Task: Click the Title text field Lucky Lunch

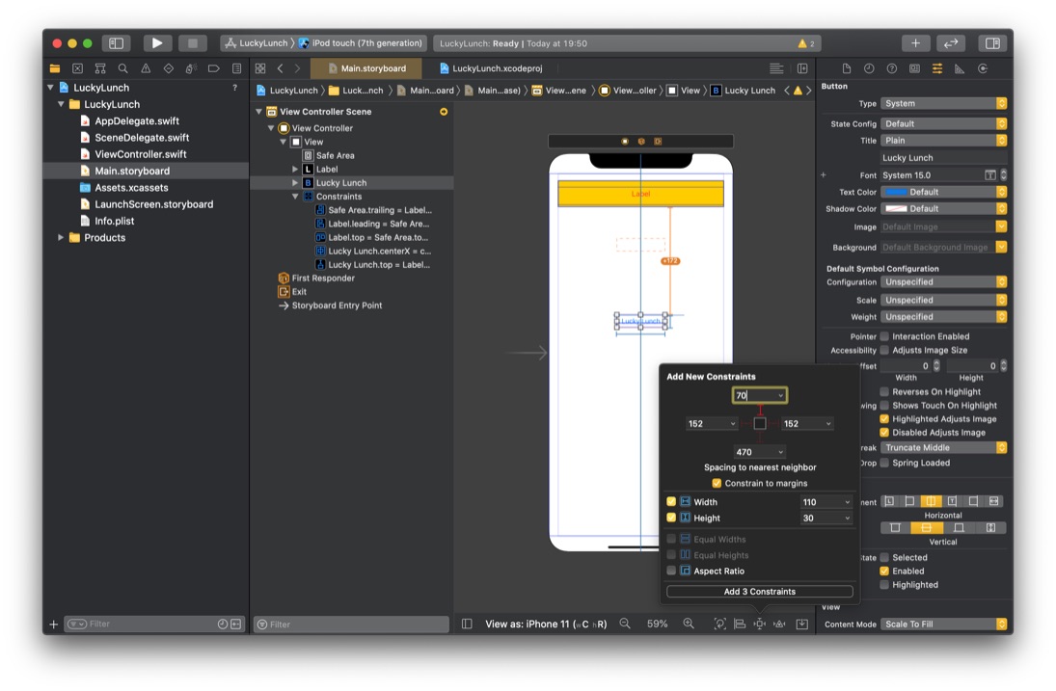Action: point(943,157)
